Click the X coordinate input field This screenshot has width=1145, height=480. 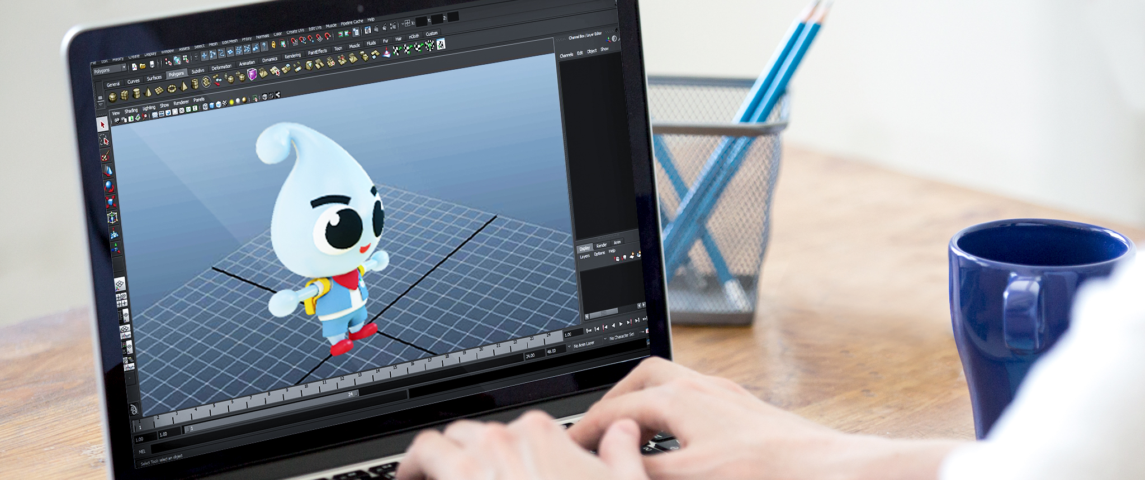pos(422,21)
